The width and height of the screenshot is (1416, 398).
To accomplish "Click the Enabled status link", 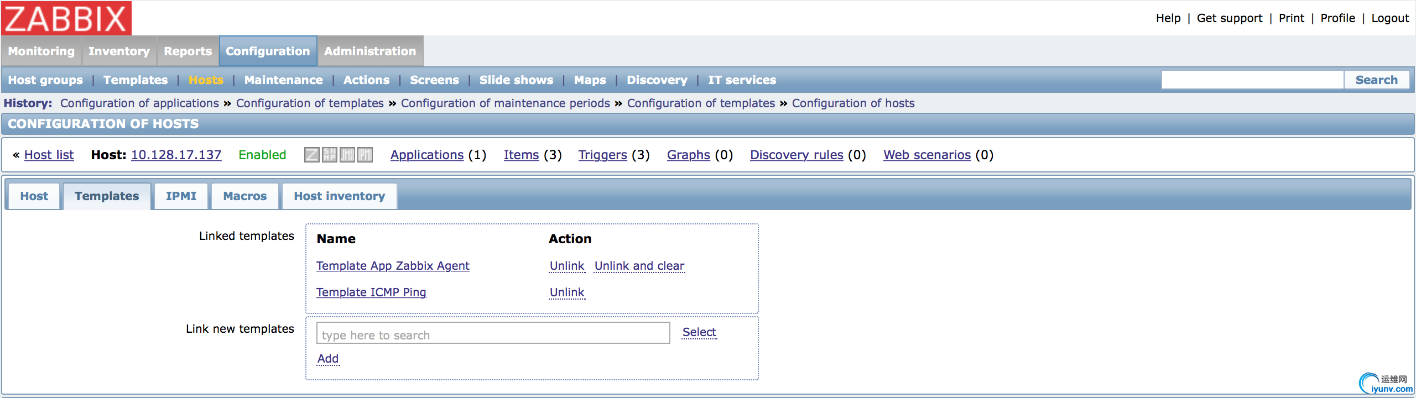I will (262, 155).
